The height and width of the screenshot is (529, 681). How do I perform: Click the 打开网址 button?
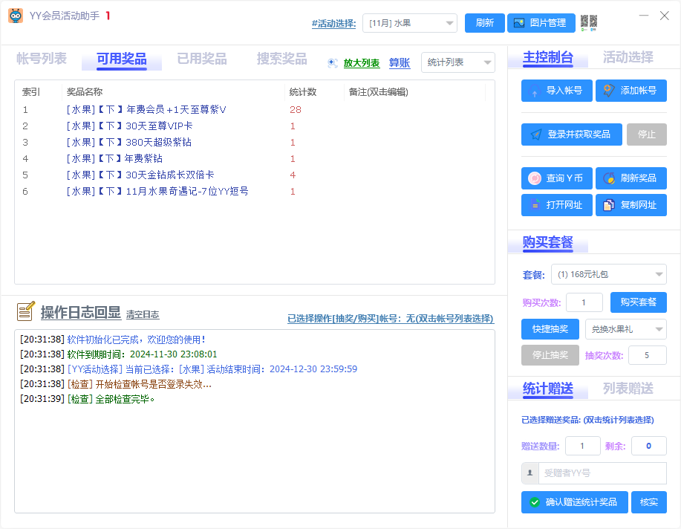click(x=557, y=205)
